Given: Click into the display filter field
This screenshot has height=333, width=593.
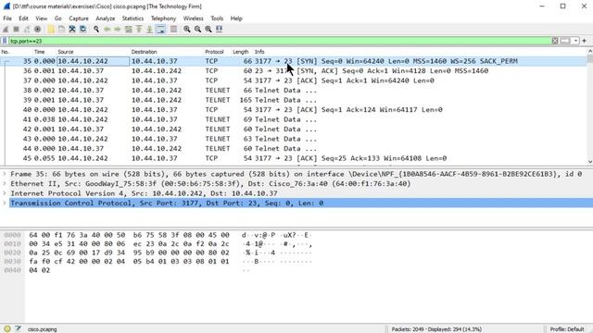Looking at the screenshot, I should coord(280,41).
